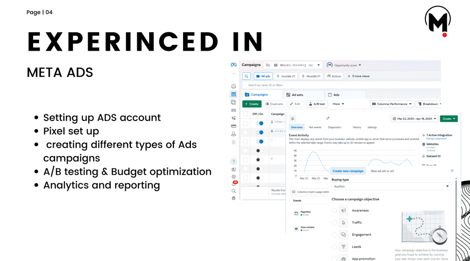Click the Duplicate button

(x=274, y=104)
